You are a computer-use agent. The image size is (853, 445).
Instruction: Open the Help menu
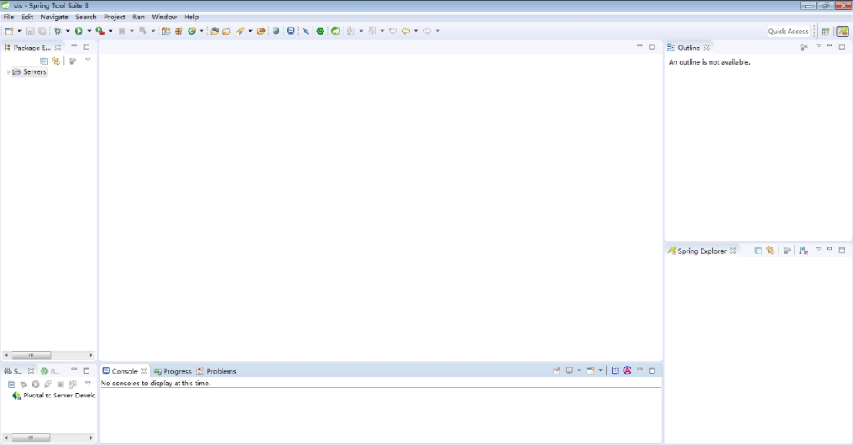tap(192, 17)
